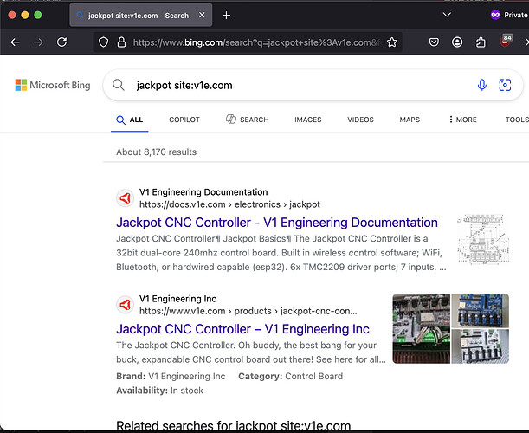The height and width of the screenshot is (433, 529).
Task: Expand the list all tabs chevron
Action: (447, 15)
